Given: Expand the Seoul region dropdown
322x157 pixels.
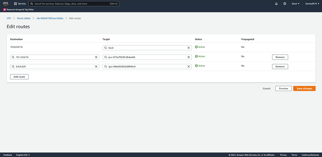Looking at the screenshot, I should pyautogui.click(x=296, y=4).
